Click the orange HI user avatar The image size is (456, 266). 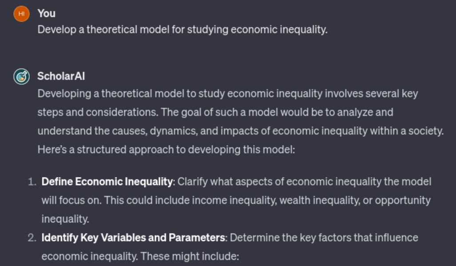[21, 14]
